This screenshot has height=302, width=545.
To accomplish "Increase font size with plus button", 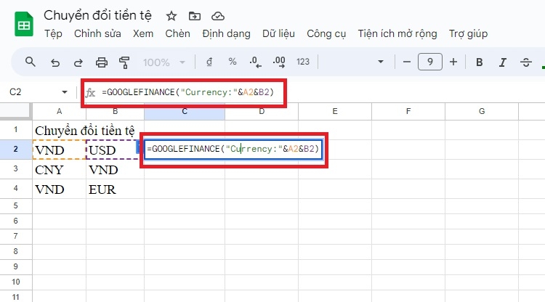I will (x=453, y=62).
